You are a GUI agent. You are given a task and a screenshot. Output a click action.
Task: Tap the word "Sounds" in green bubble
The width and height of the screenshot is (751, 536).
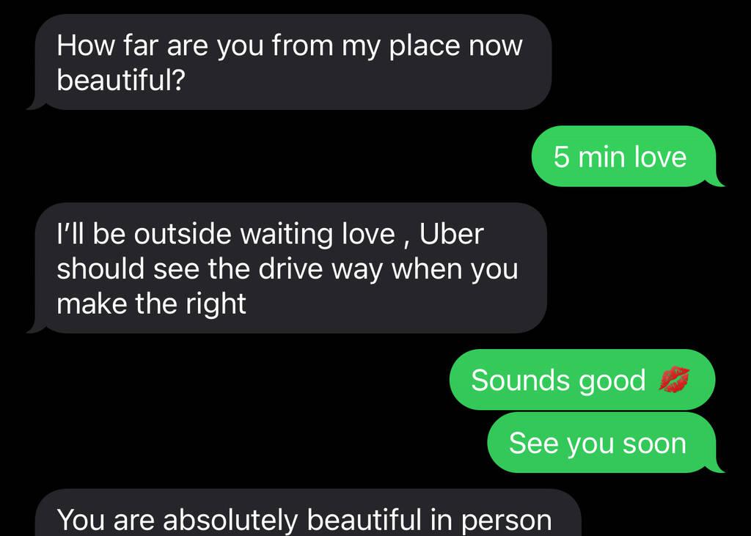coord(521,381)
